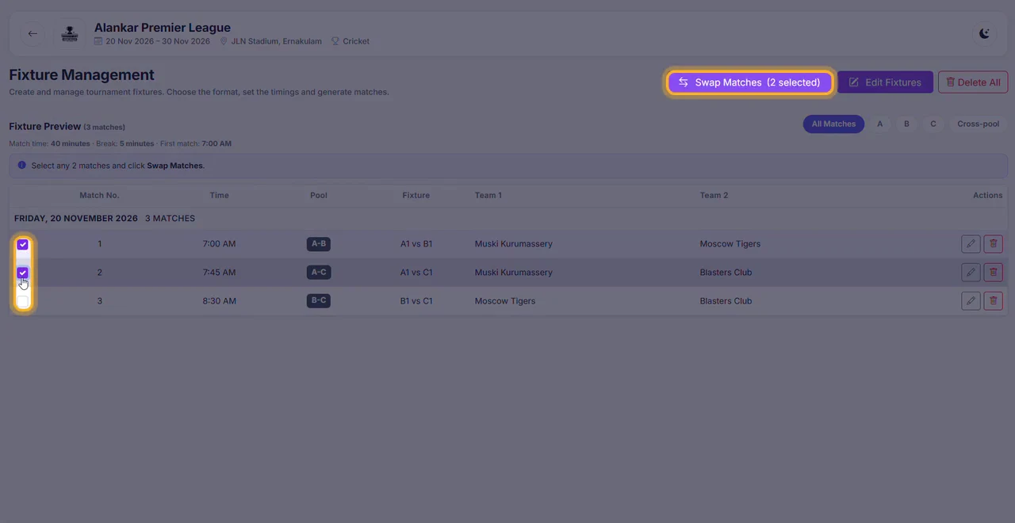Click the location pin icon

point(224,41)
